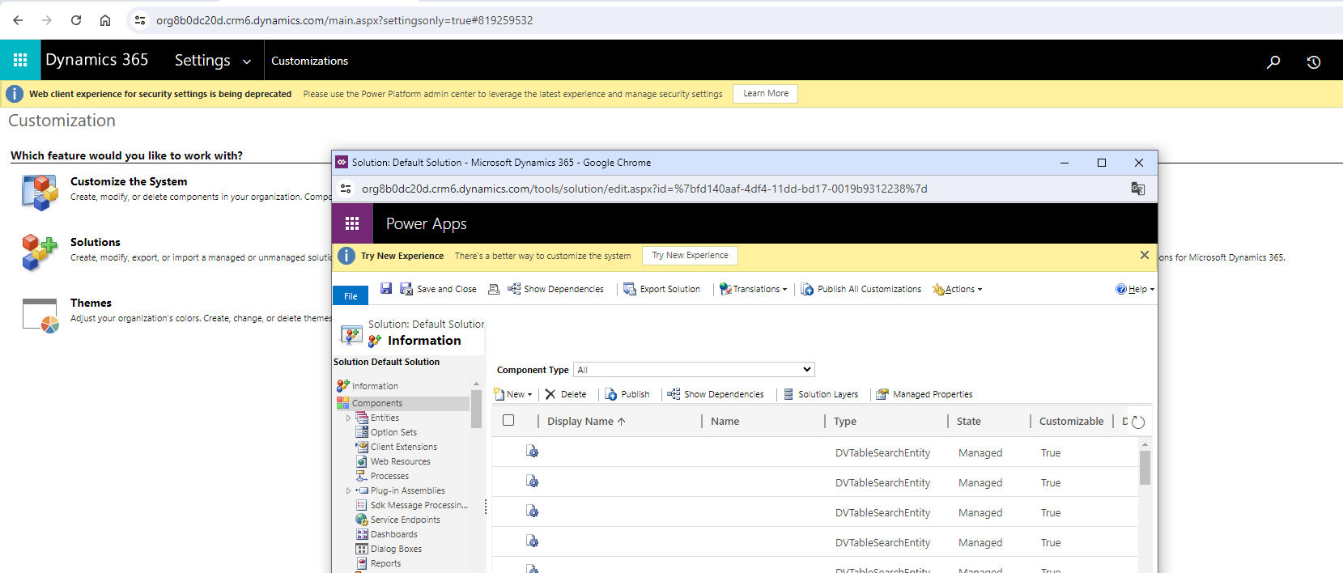The image size is (1343, 573).
Task: Sort by Display Name column header
Action: pos(586,421)
